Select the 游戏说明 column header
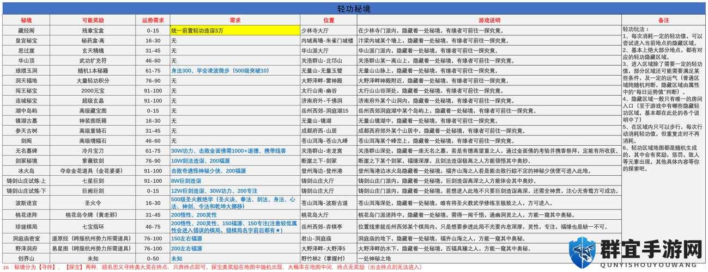This screenshot has width=708, height=272. (489, 20)
